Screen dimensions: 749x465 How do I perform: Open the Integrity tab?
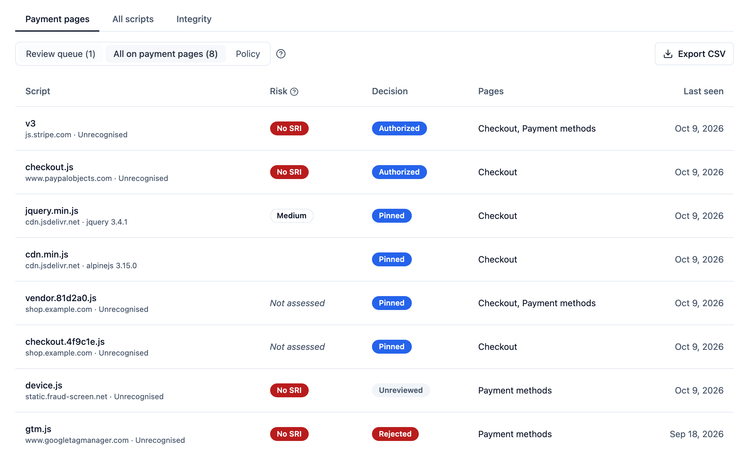click(194, 19)
